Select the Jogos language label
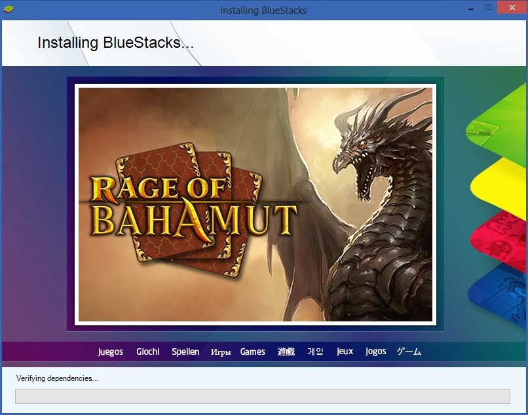Screen dimensions: 528x415 (x=376, y=352)
